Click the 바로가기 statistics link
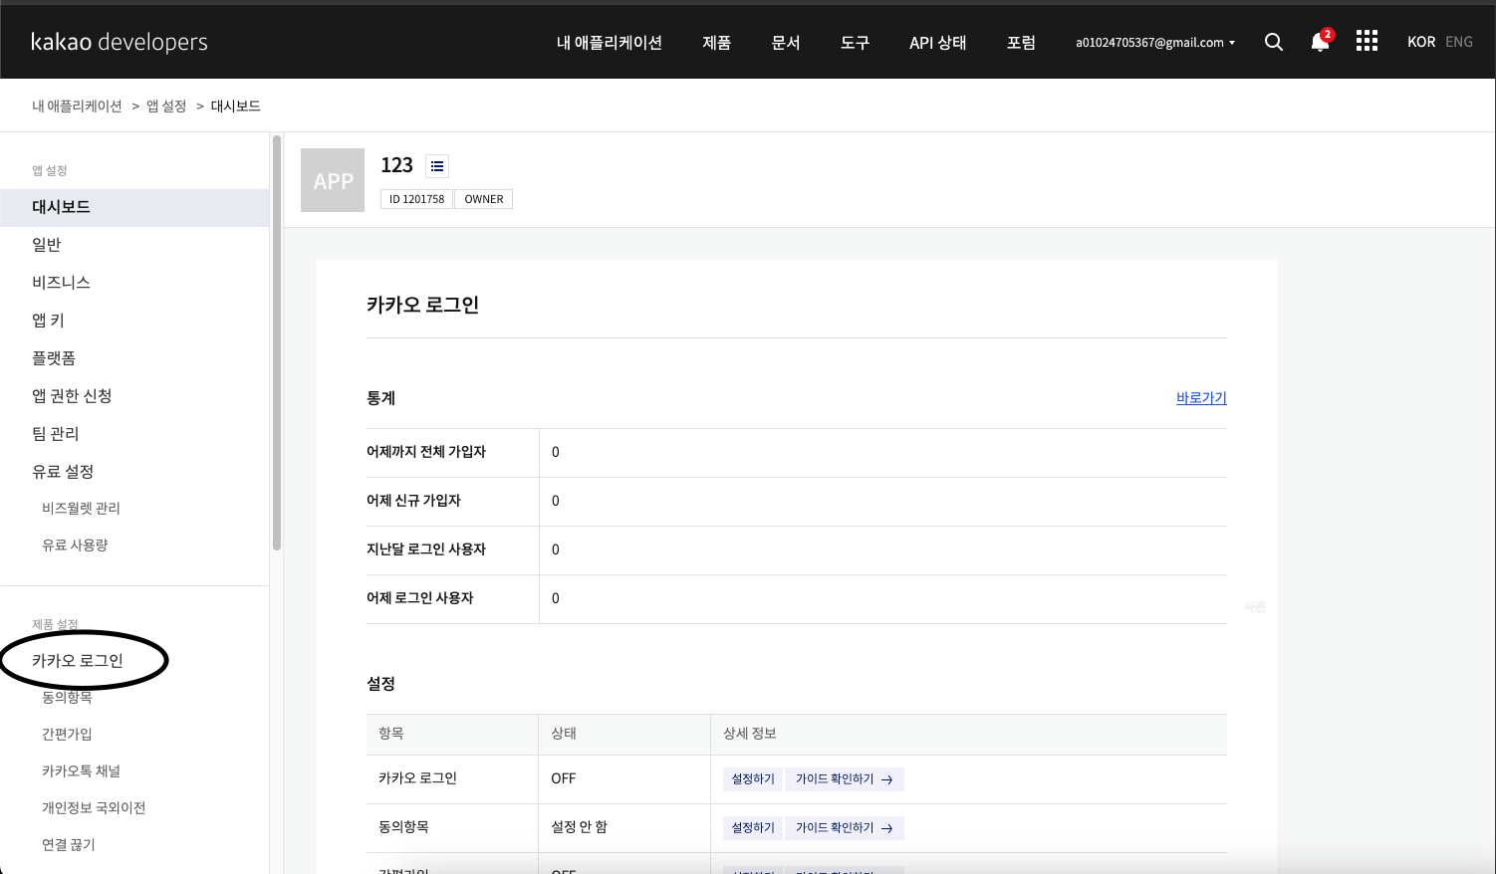1496x874 pixels. pyautogui.click(x=1201, y=398)
